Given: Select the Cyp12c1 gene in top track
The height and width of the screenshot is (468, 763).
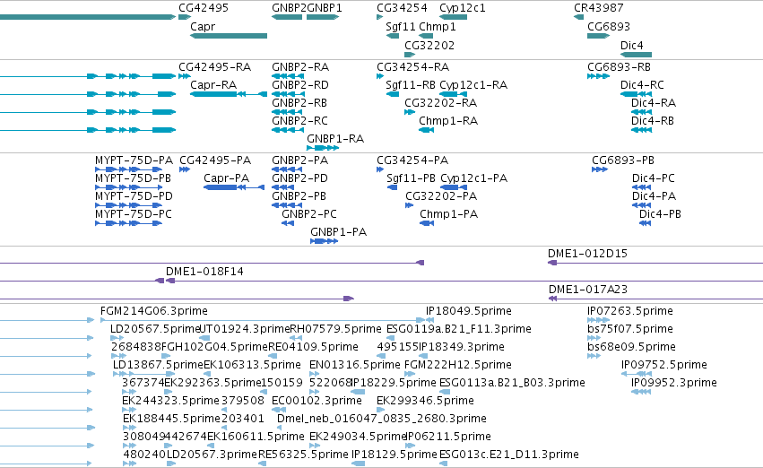Looking at the screenshot, I should click(453, 17).
